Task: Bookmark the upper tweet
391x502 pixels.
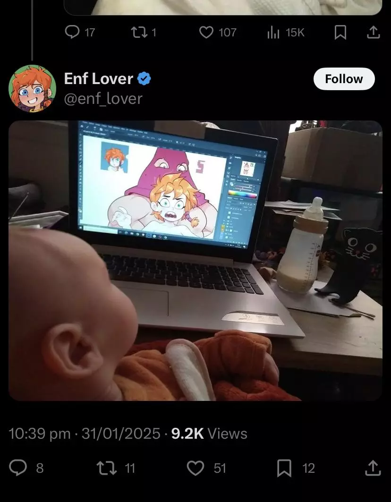Action: coord(340,32)
